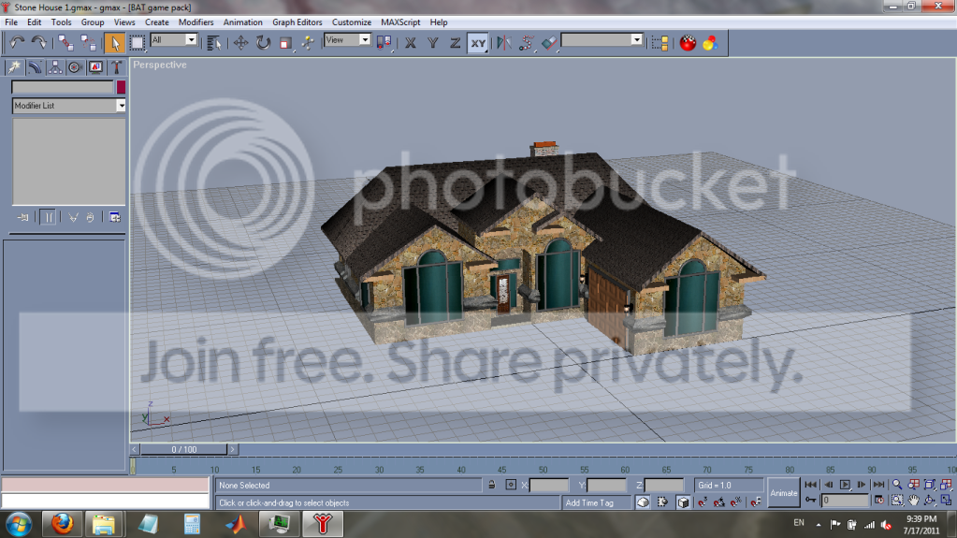957x538 pixels.
Task: Play the animation
Action: point(845,485)
